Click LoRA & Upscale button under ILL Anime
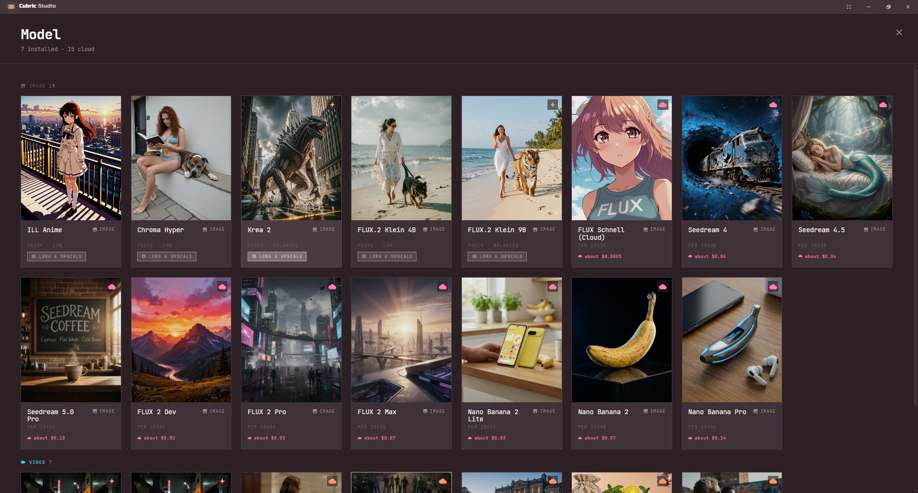The image size is (918, 493). click(x=56, y=257)
